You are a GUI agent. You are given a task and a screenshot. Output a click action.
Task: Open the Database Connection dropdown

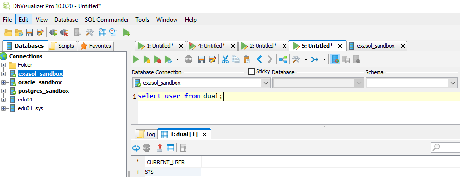(x=266, y=83)
